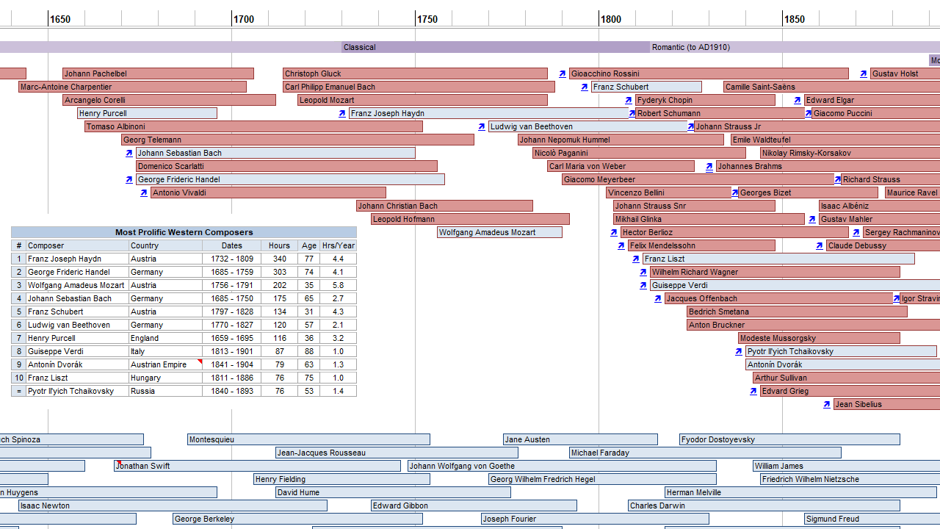Viewport: 940px width, 529px height.
Task: Select the Franz Schubert row in composers table
Action: (184, 312)
